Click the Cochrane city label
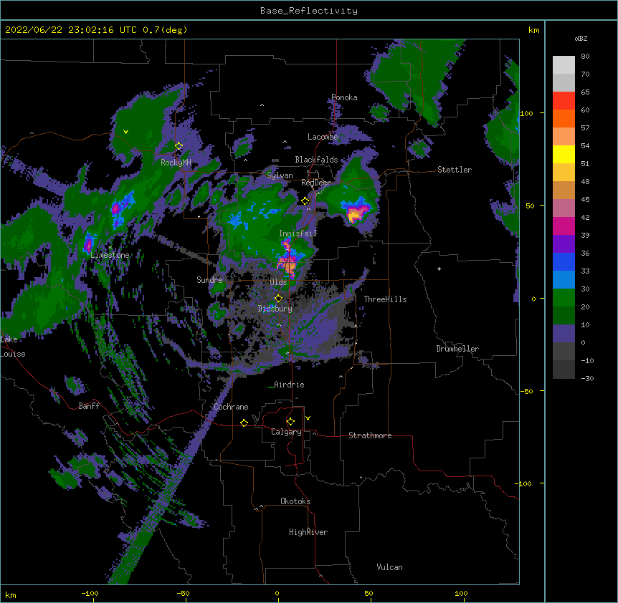This screenshot has height=603, width=618. click(x=231, y=407)
